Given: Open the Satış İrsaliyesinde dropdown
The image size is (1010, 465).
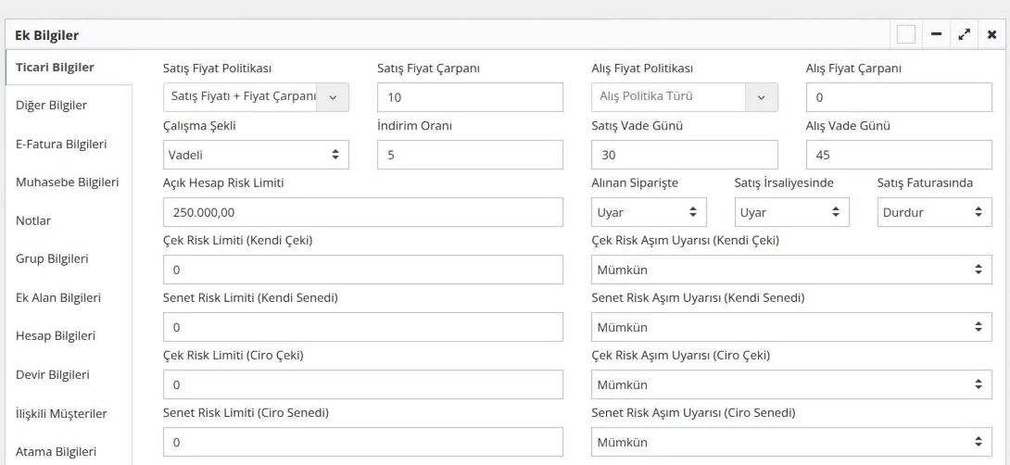Looking at the screenshot, I should (791, 212).
